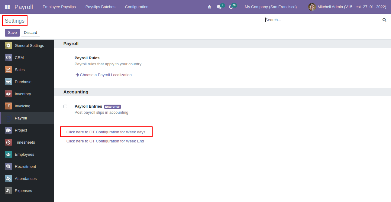Click the Timesheets stopwatch icon
The image size is (391, 202).
point(8,142)
